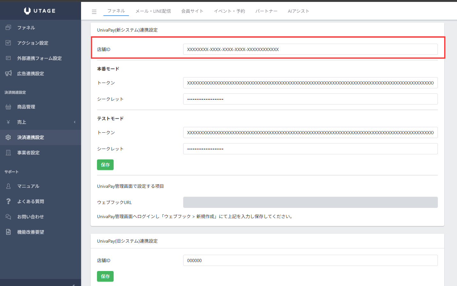Focus the 本番モード シークレット password field
457x286 pixels.
(310, 99)
